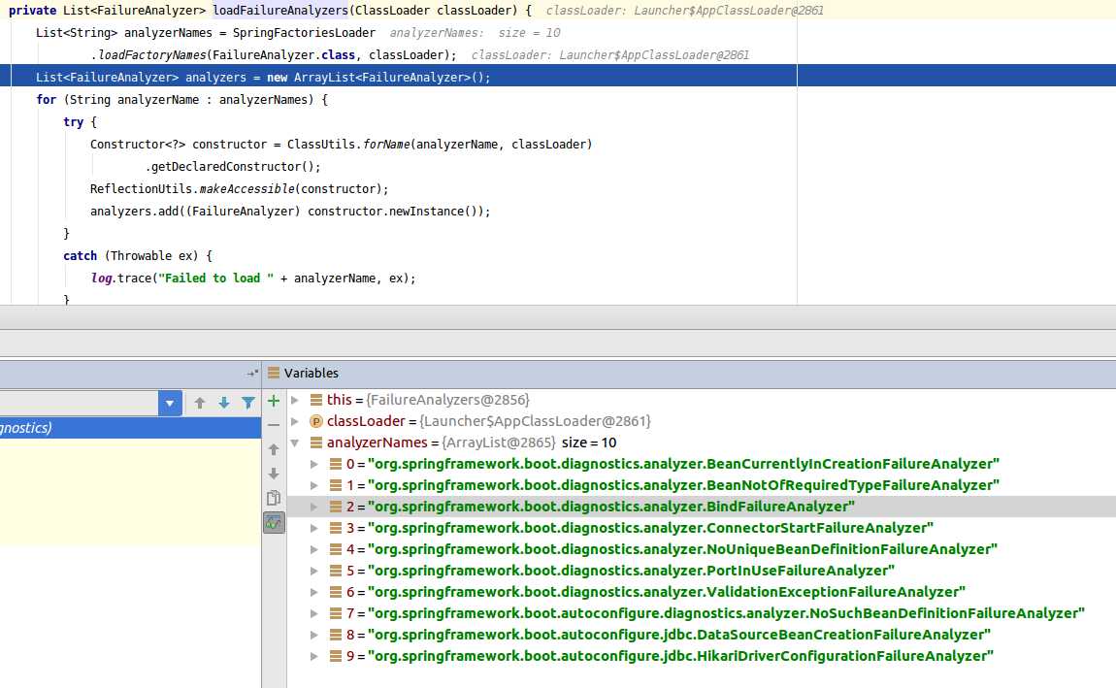Click inline hint 'analyzerNames: size = 10'

(475, 33)
